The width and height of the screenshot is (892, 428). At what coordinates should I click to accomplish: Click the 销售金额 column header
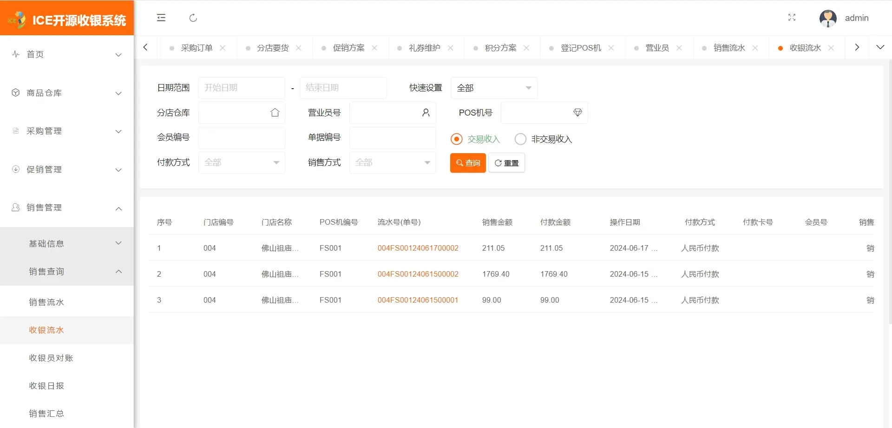498,222
